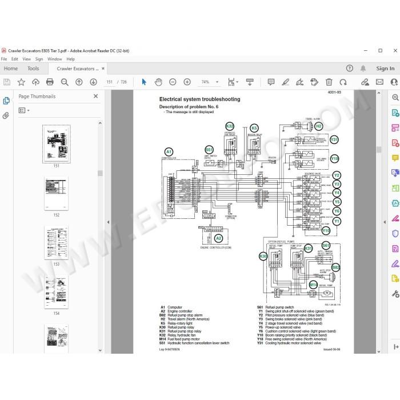The height and width of the screenshot is (400, 400).
Task: Click the stamp tool icon
Action: pos(314,82)
